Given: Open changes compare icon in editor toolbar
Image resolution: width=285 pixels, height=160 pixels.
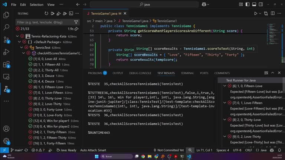Looking at the screenshot, I should point(266,13).
